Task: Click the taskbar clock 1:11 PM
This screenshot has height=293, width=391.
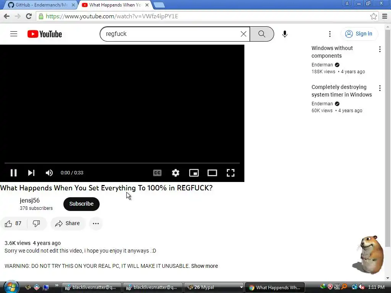Action: (x=376, y=287)
